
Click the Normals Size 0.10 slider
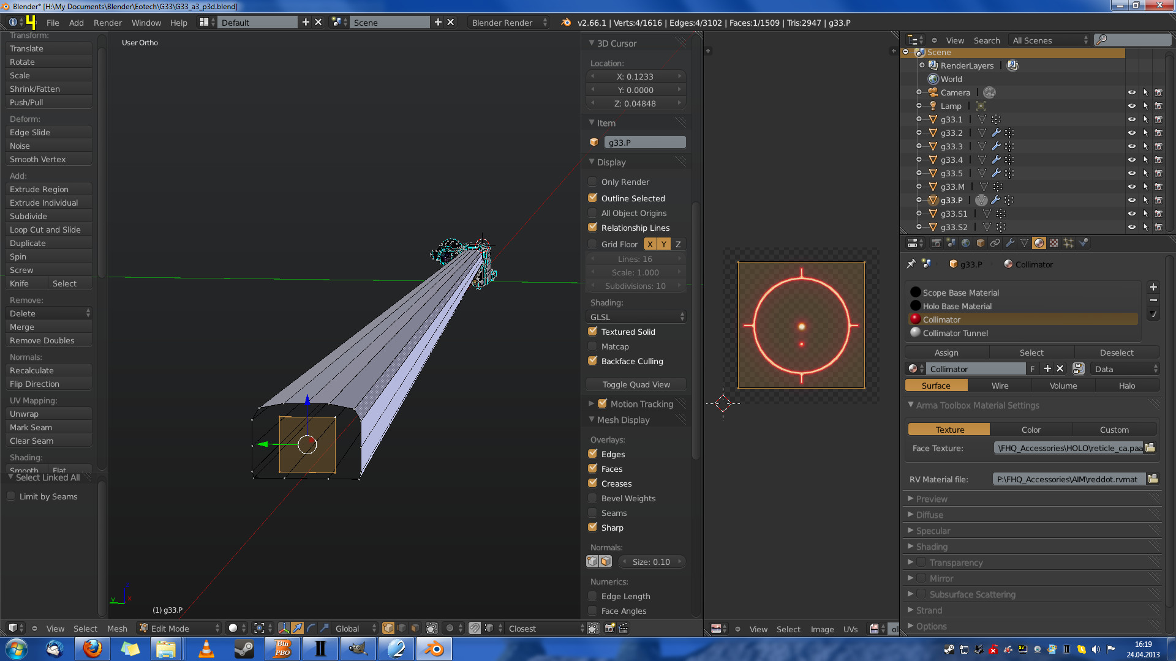coord(651,562)
